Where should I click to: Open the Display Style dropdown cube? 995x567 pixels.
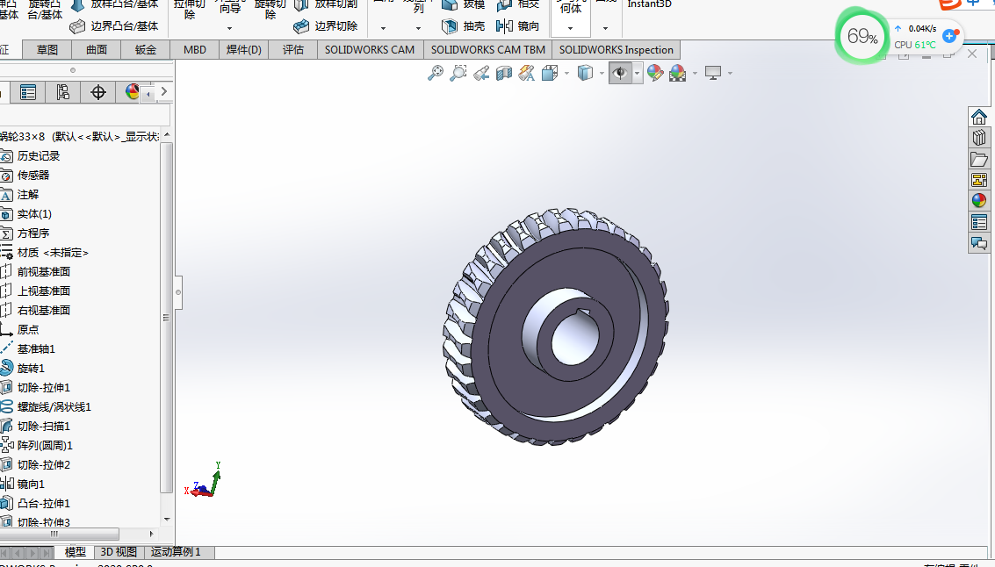tap(585, 74)
